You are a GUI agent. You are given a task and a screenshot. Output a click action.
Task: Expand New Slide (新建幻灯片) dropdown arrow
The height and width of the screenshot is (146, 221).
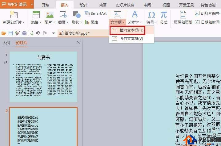click(x=23, y=22)
